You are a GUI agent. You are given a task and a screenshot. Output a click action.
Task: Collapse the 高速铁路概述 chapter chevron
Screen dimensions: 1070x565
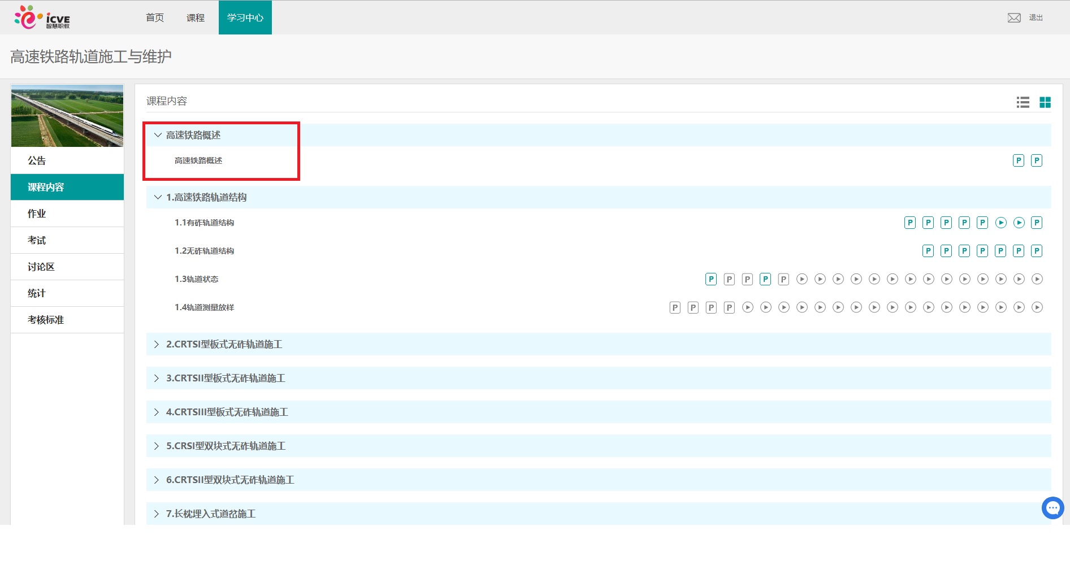(x=158, y=135)
